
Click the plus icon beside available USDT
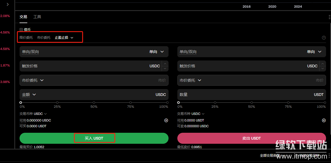(324, 120)
